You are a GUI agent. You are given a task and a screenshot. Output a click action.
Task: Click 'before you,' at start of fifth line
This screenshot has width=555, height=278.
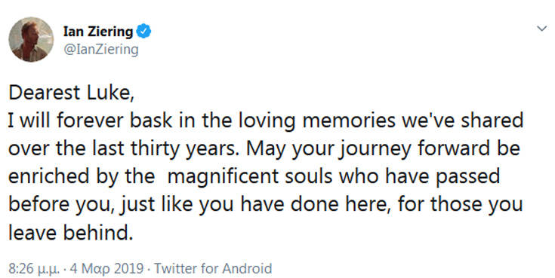[x=61, y=205]
